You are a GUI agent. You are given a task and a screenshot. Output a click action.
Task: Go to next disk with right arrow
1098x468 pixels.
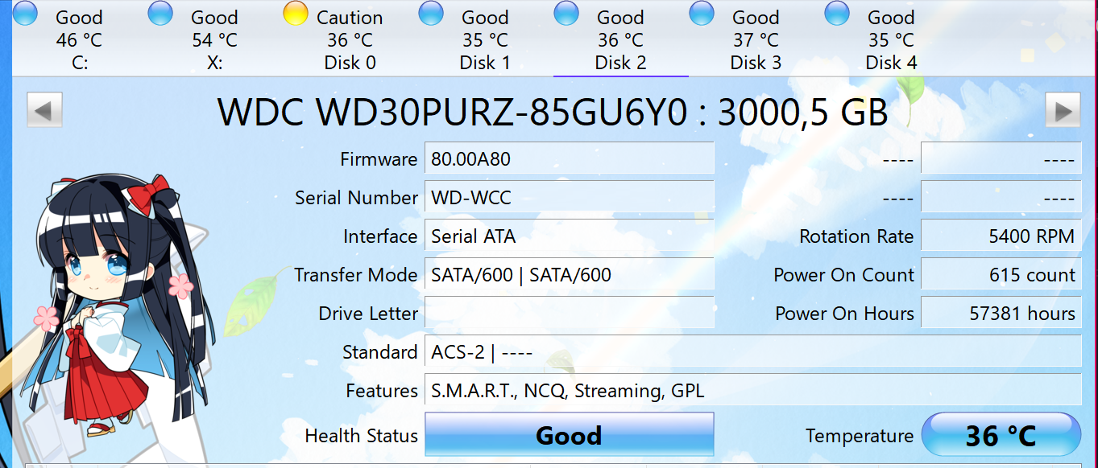1063,110
